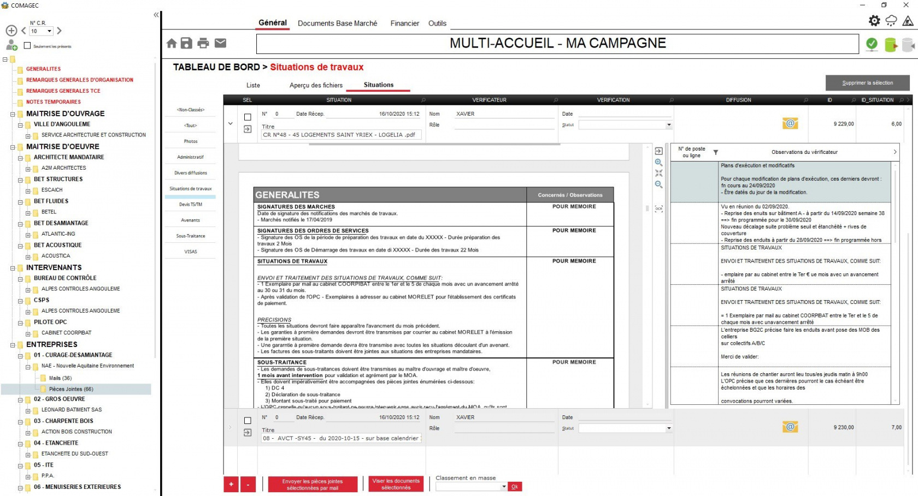
Task: Click the home icon in the toolbar
Action: (172, 44)
